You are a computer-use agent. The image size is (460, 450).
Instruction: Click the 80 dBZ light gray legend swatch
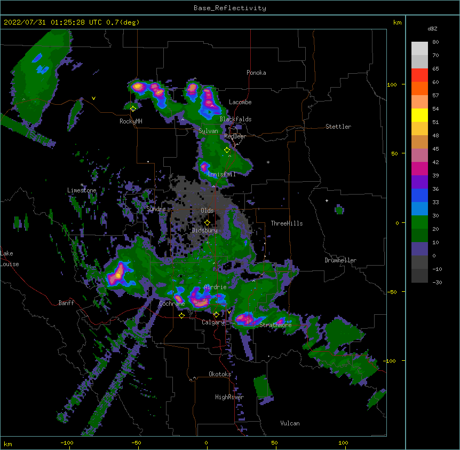coord(419,49)
